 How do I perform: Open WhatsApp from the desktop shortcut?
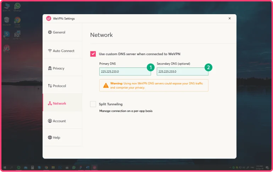[x=17, y=7]
